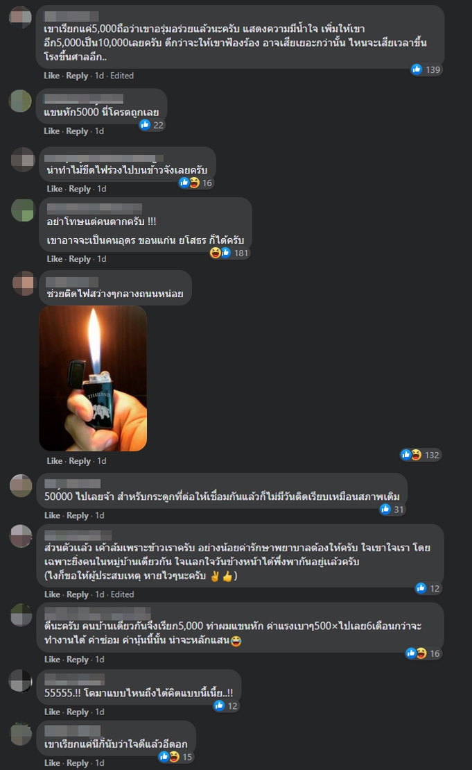Reply to the comment starting ส่วนตัวแล้ว

pos(78,594)
